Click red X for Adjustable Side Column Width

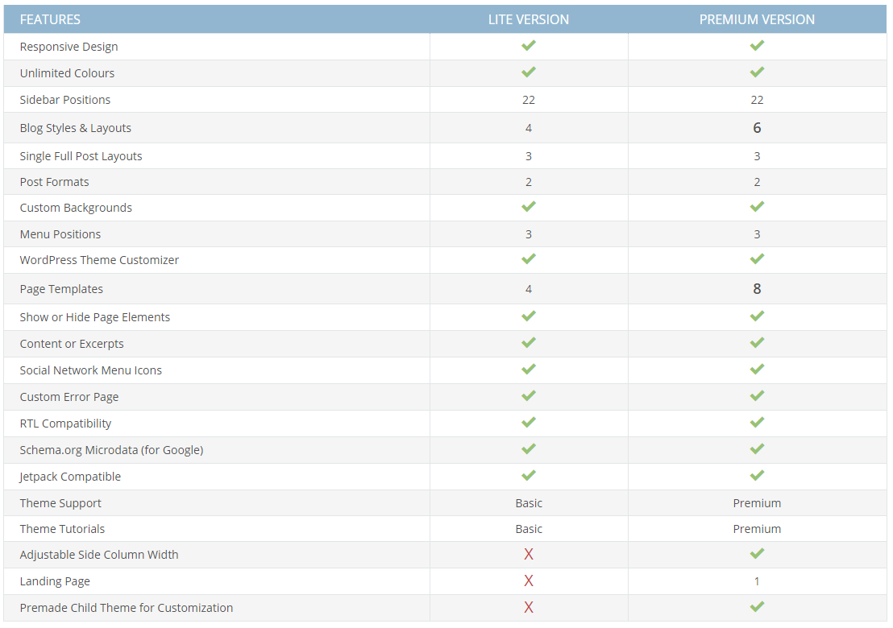tap(529, 554)
